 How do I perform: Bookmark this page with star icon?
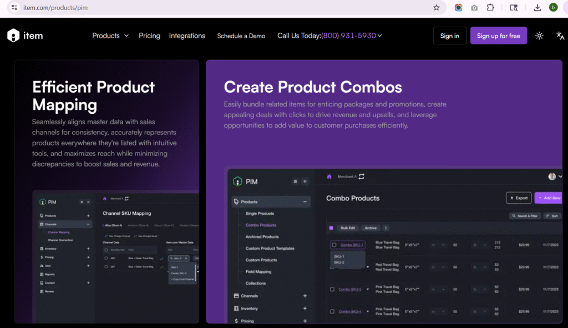pyautogui.click(x=437, y=8)
